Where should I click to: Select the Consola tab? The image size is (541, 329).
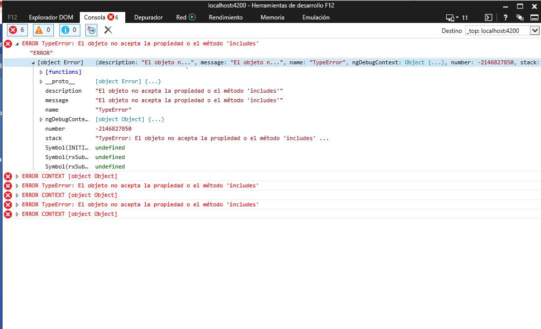(x=102, y=17)
